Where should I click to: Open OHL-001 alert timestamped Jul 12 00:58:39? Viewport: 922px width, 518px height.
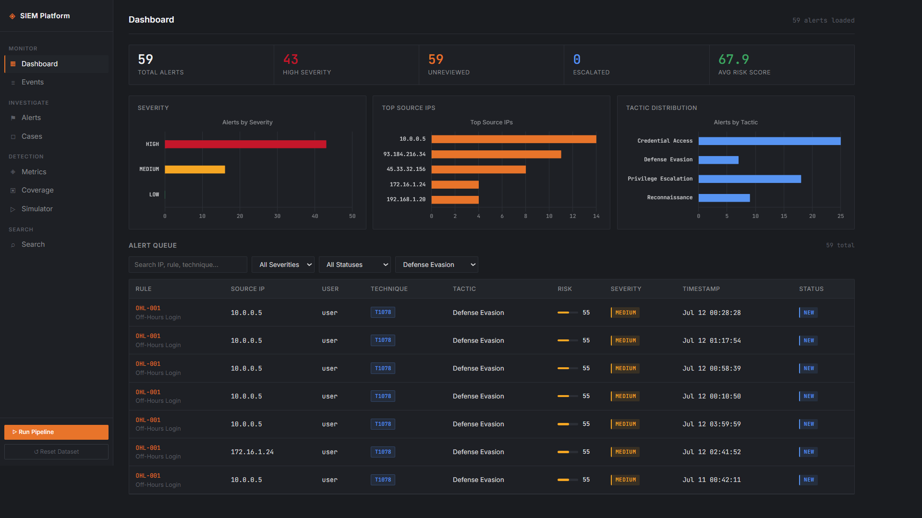[x=491, y=368]
